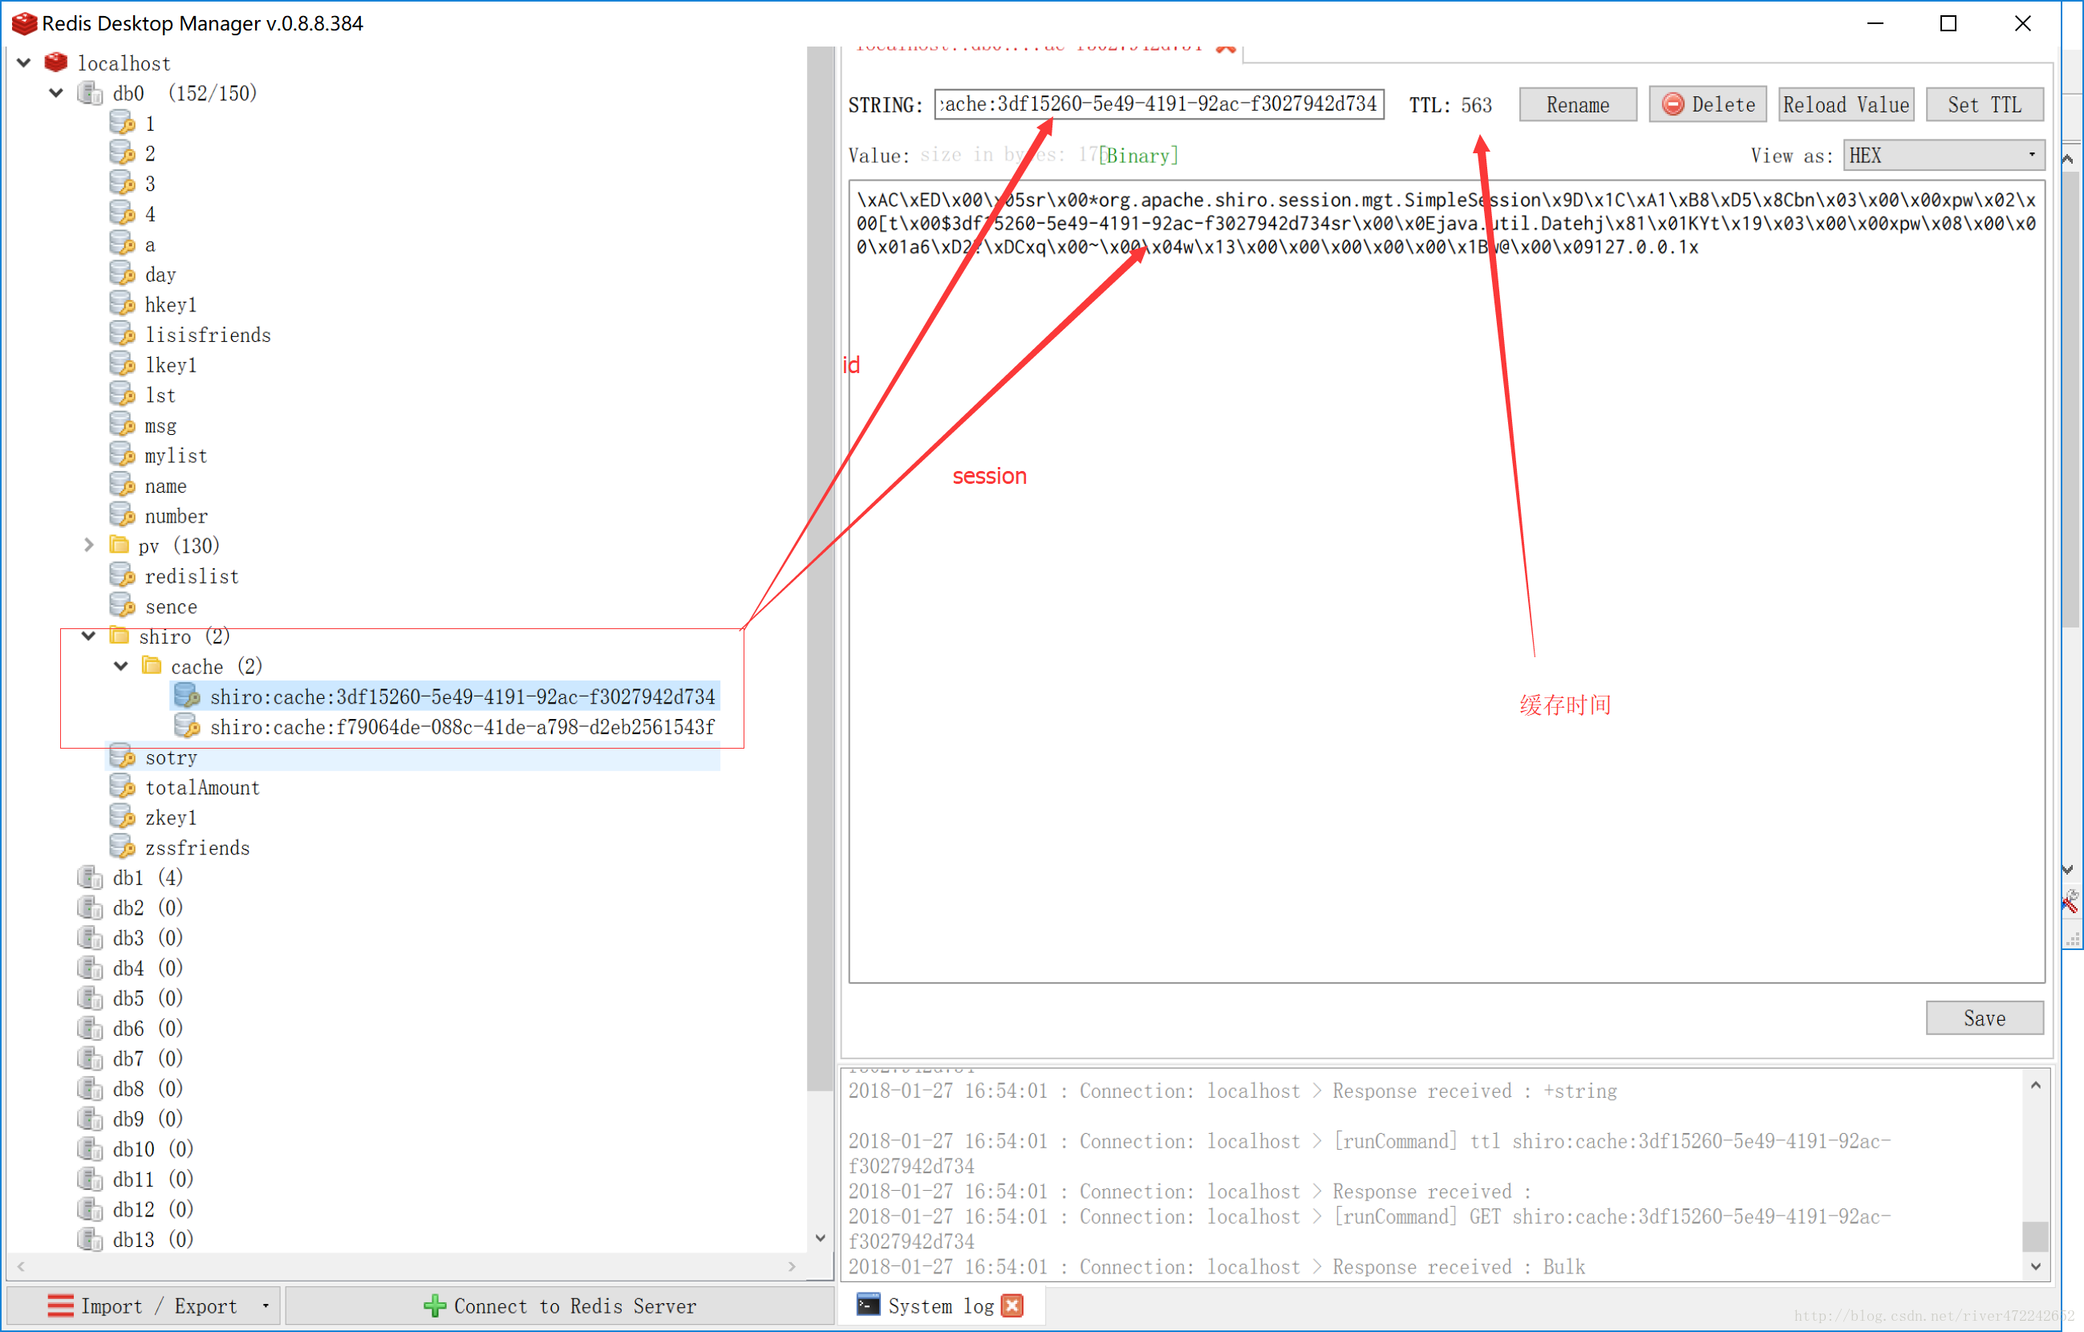Select the lst key

[160, 396]
